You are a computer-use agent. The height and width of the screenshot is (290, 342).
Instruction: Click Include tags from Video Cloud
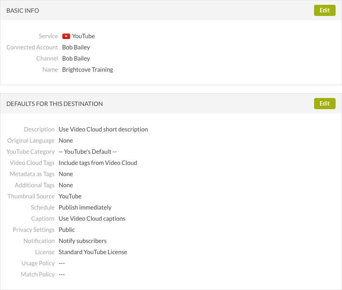[98, 163]
